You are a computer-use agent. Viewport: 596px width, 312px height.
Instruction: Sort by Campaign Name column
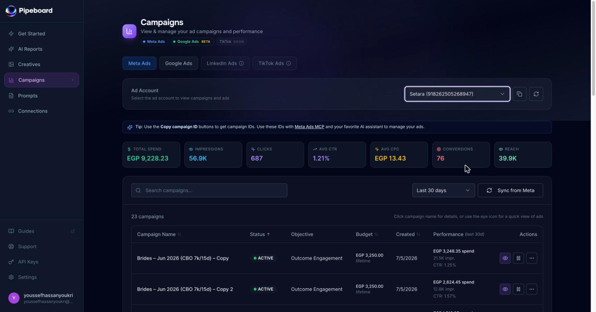[x=159, y=234]
